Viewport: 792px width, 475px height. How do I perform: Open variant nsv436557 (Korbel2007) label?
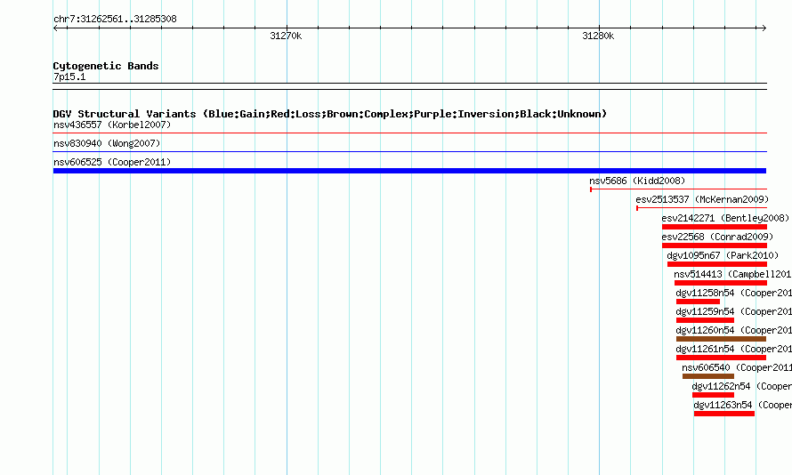click(112, 125)
